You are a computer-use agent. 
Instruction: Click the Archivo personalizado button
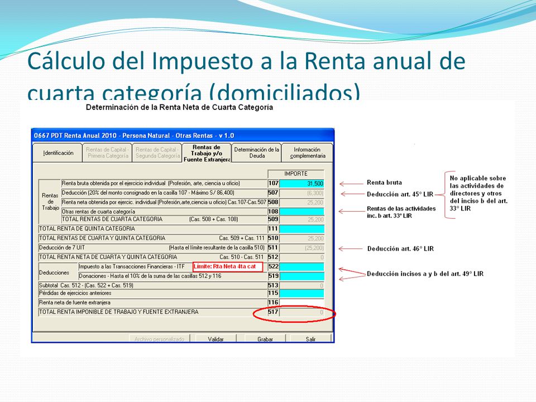(x=159, y=339)
